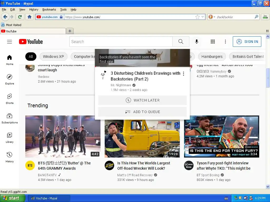The height and width of the screenshot is (202, 270).
Task: Click the browser Forward arrow button
Action: tap(12, 17)
